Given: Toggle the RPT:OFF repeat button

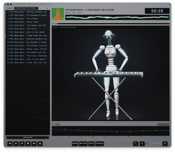Looking at the screenshot, I should (83, 144).
